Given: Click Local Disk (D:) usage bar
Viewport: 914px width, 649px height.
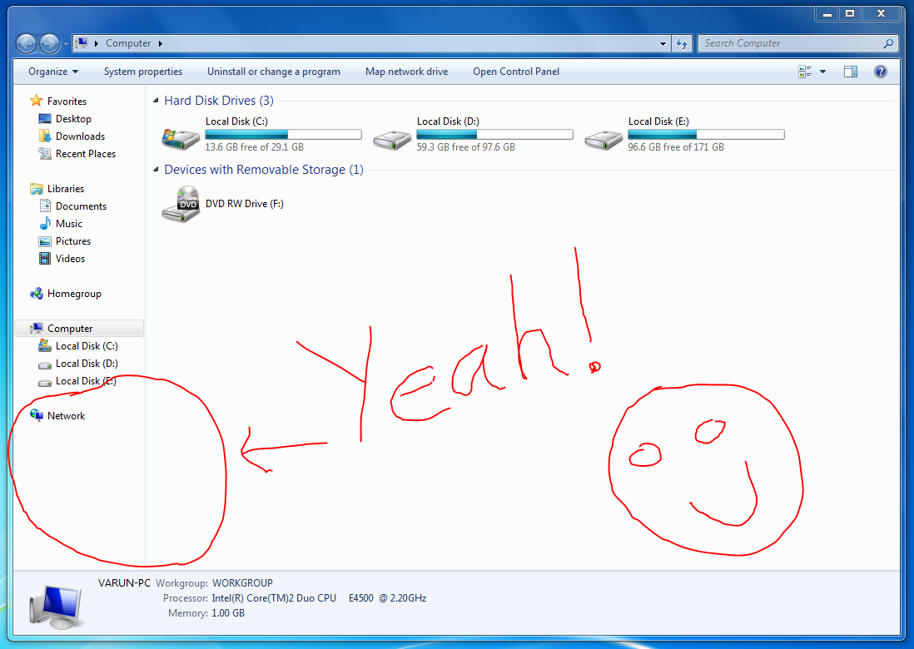Looking at the screenshot, I should (x=495, y=135).
